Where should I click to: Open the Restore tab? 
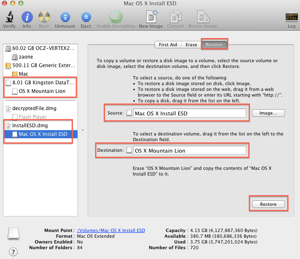(214, 45)
